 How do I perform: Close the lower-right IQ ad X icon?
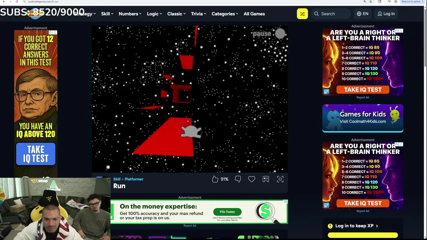coord(401,144)
